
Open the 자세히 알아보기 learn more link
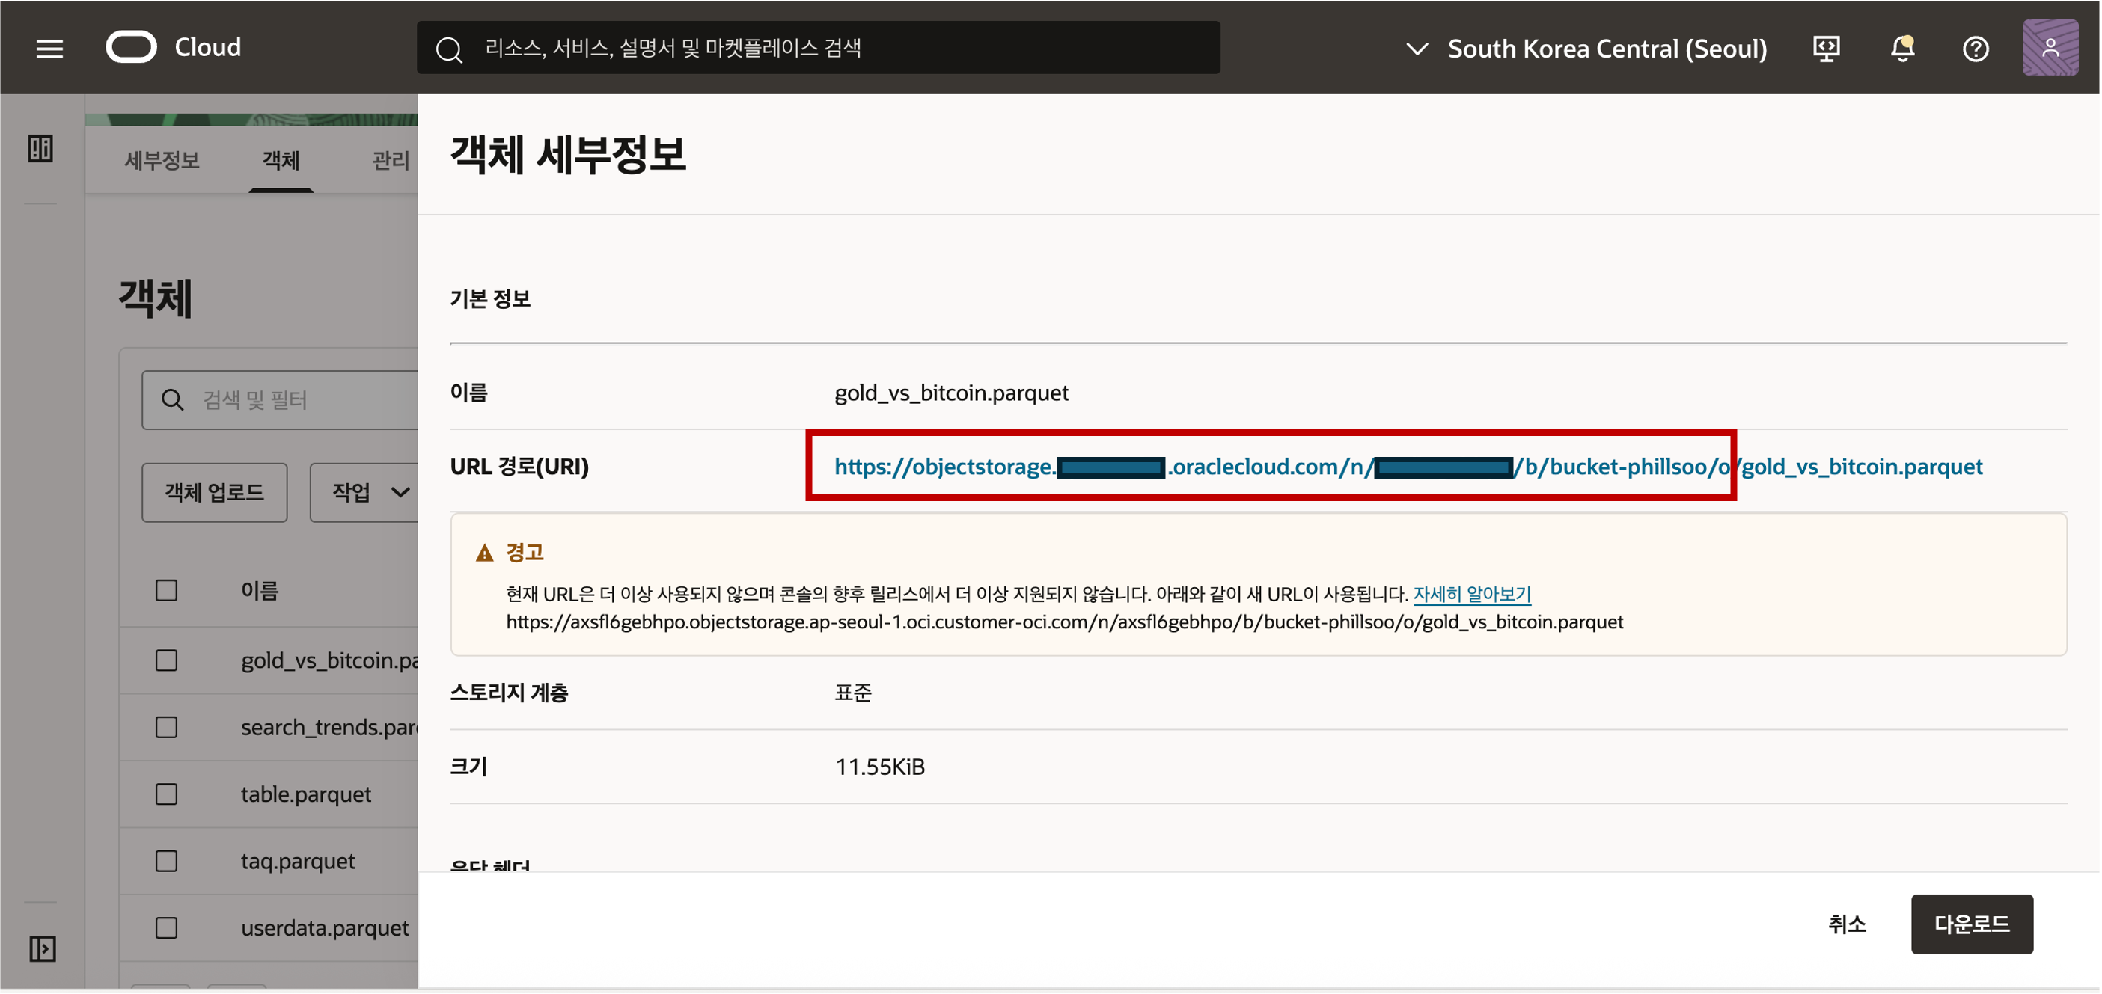1471,594
